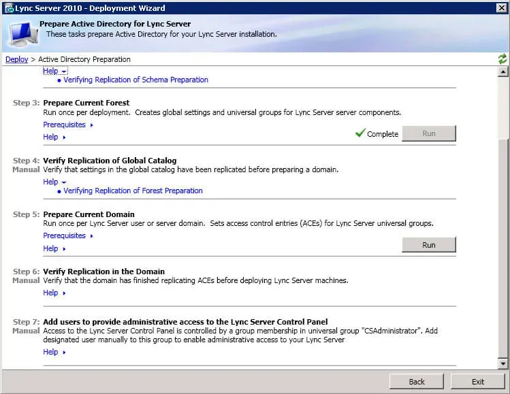The image size is (510, 394).
Task: Expand Help under Verify Replication in the Domain
Action: tap(54, 293)
